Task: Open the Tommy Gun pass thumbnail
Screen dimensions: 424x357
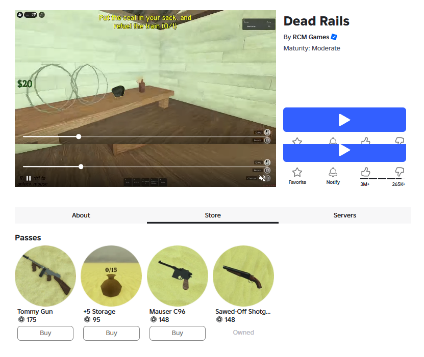Action: pyautogui.click(x=45, y=276)
